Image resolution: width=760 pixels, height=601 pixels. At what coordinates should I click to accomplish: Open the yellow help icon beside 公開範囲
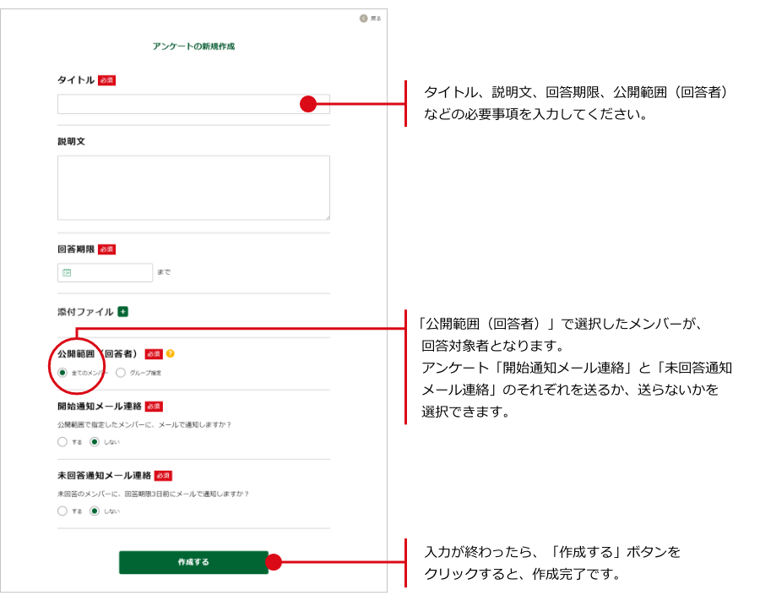171,354
